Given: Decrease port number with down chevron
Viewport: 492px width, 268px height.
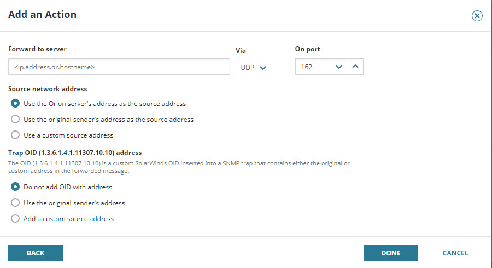Looking at the screenshot, I should 339,67.
